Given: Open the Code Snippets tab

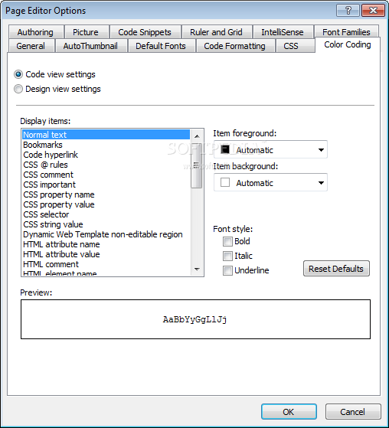Looking at the screenshot, I should click(x=145, y=32).
